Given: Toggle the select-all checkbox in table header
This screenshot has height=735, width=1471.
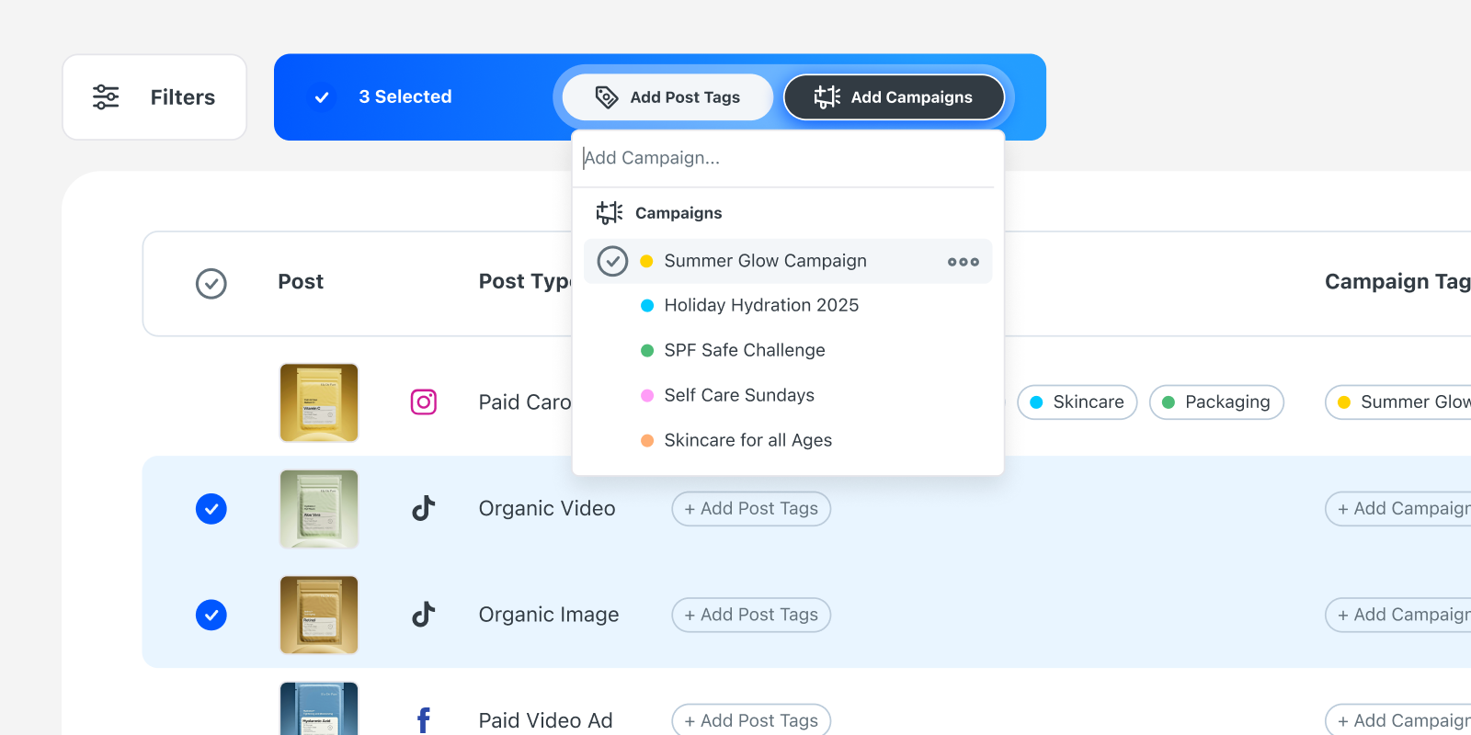Looking at the screenshot, I should pos(211,283).
